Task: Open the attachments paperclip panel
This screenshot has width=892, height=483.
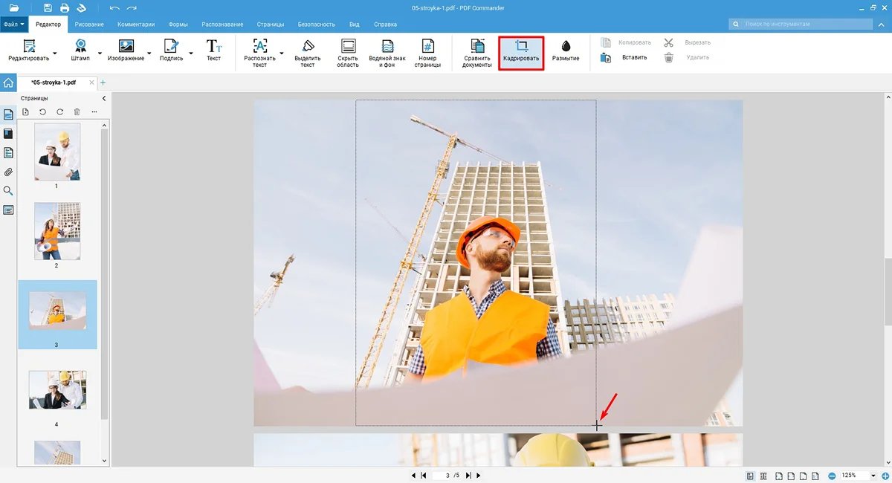Action: point(9,172)
